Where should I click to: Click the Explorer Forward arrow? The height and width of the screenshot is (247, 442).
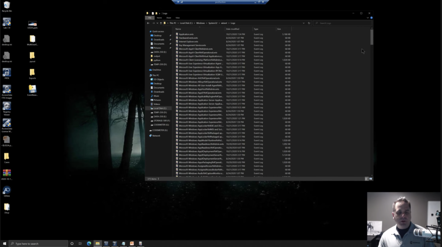(153, 23)
